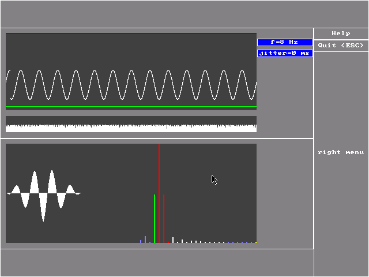Click empty gray area right of waveform display

click(285, 98)
